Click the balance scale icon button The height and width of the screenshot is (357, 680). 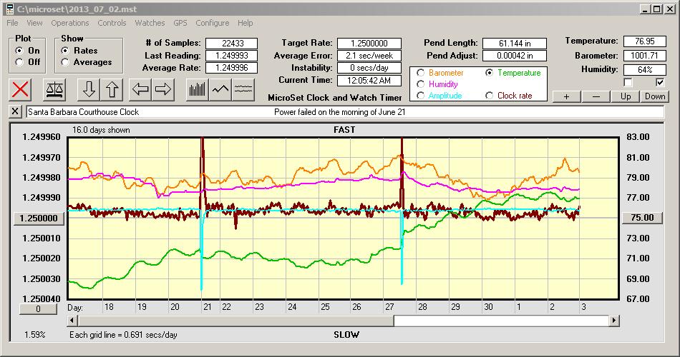click(x=54, y=89)
